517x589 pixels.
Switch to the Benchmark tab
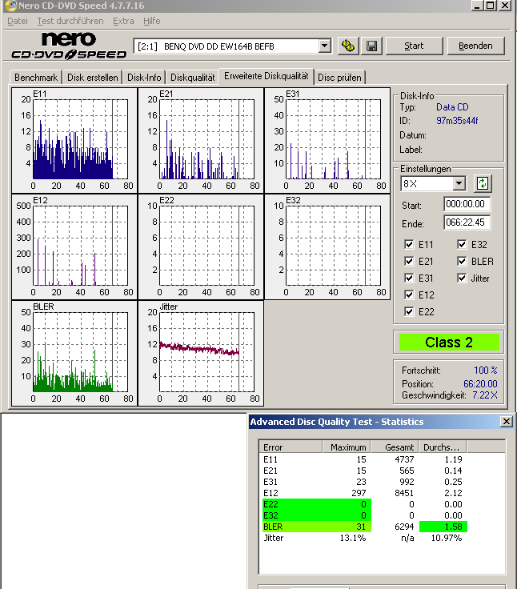click(36, 78)
